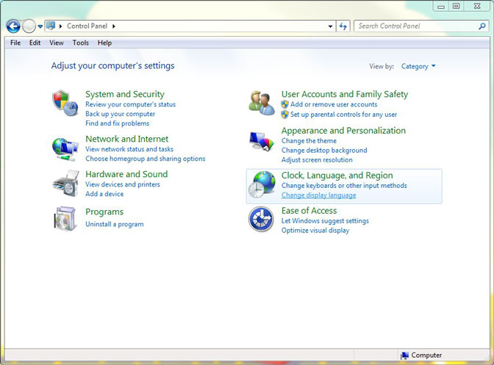
Task: Open Hardware and Sound heading link
Action: tap(126, 174)
